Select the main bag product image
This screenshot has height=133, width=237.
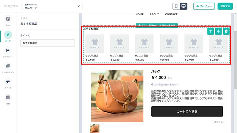(x=117, y=96)
